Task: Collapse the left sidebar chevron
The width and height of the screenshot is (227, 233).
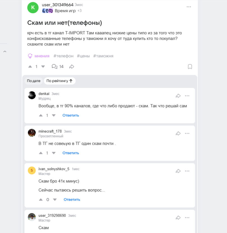Action: [5, 52]
